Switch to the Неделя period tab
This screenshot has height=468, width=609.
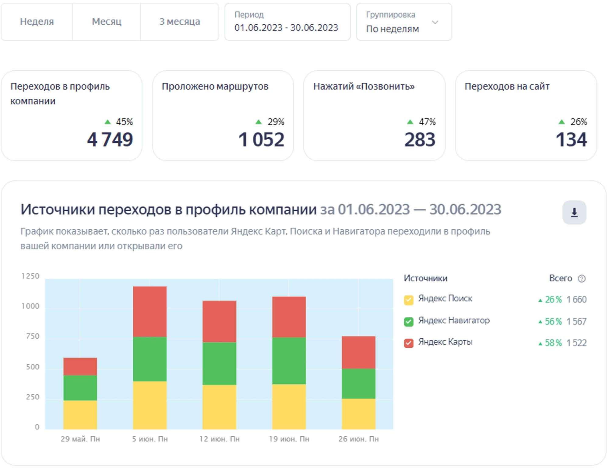click(x=37, y=22)
